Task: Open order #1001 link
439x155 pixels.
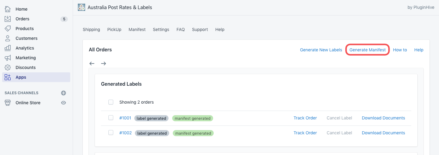Action: pos(125,118)
